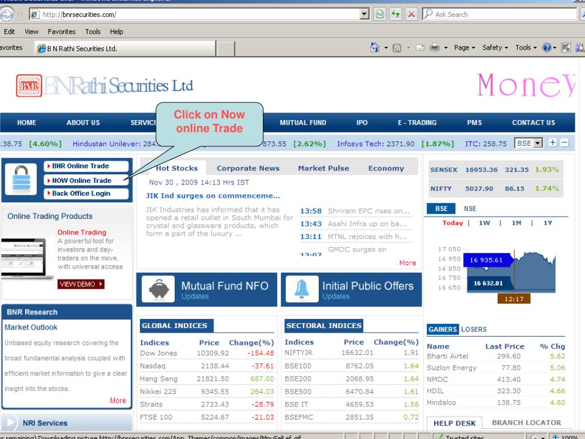Switch to the Economy tab
This screenshot has width=585, height=439.
386,169
